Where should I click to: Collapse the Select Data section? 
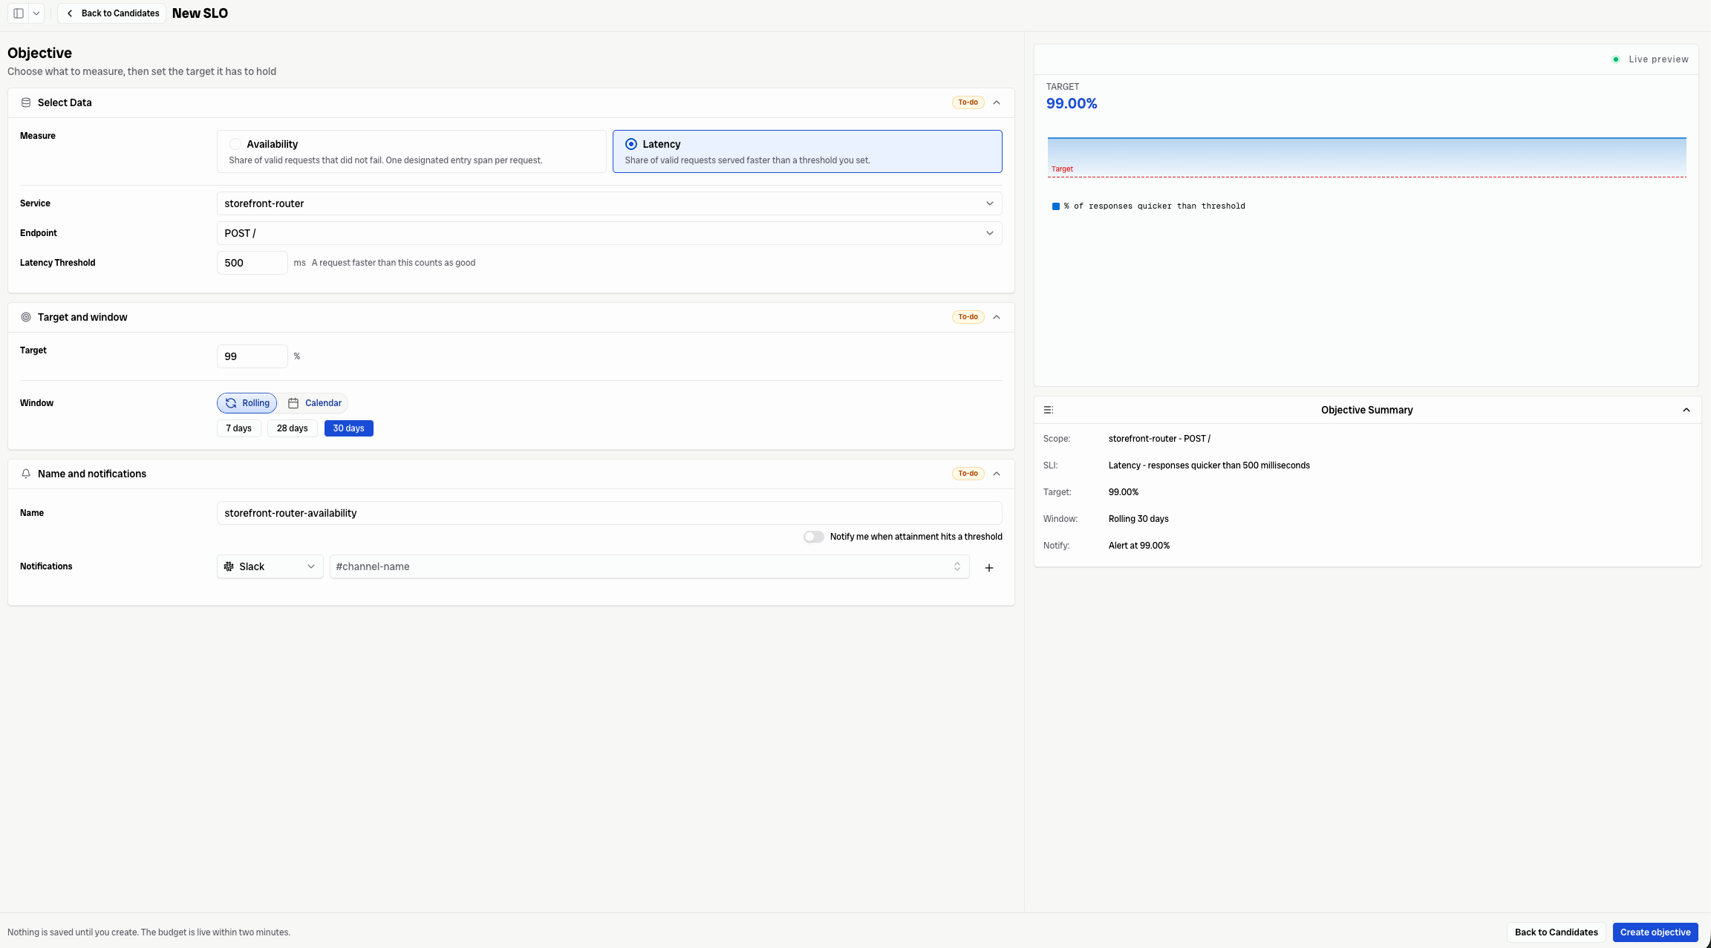point(997,102)
